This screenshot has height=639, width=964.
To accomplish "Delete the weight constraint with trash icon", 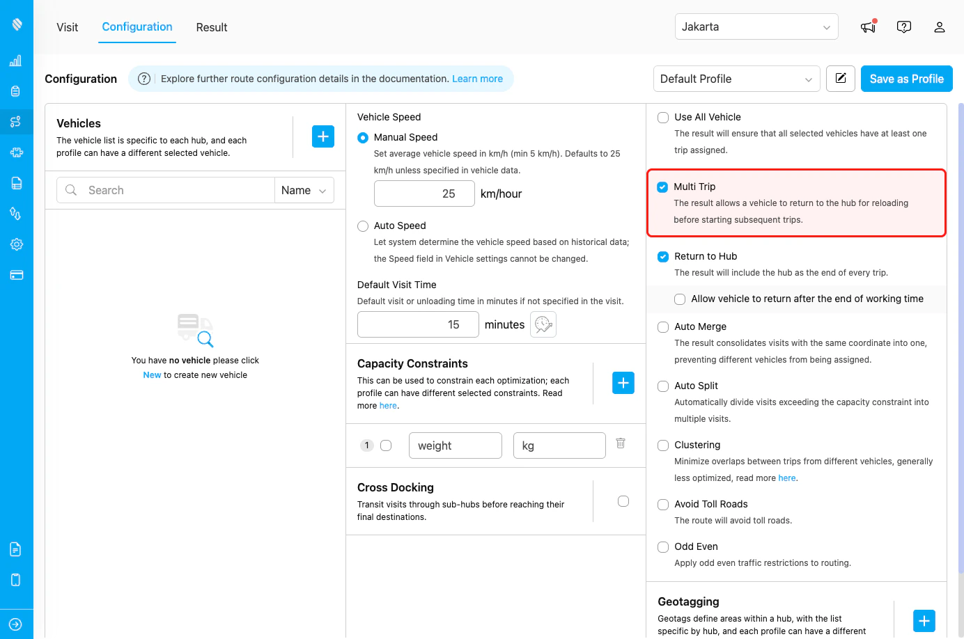I will 621,443.
